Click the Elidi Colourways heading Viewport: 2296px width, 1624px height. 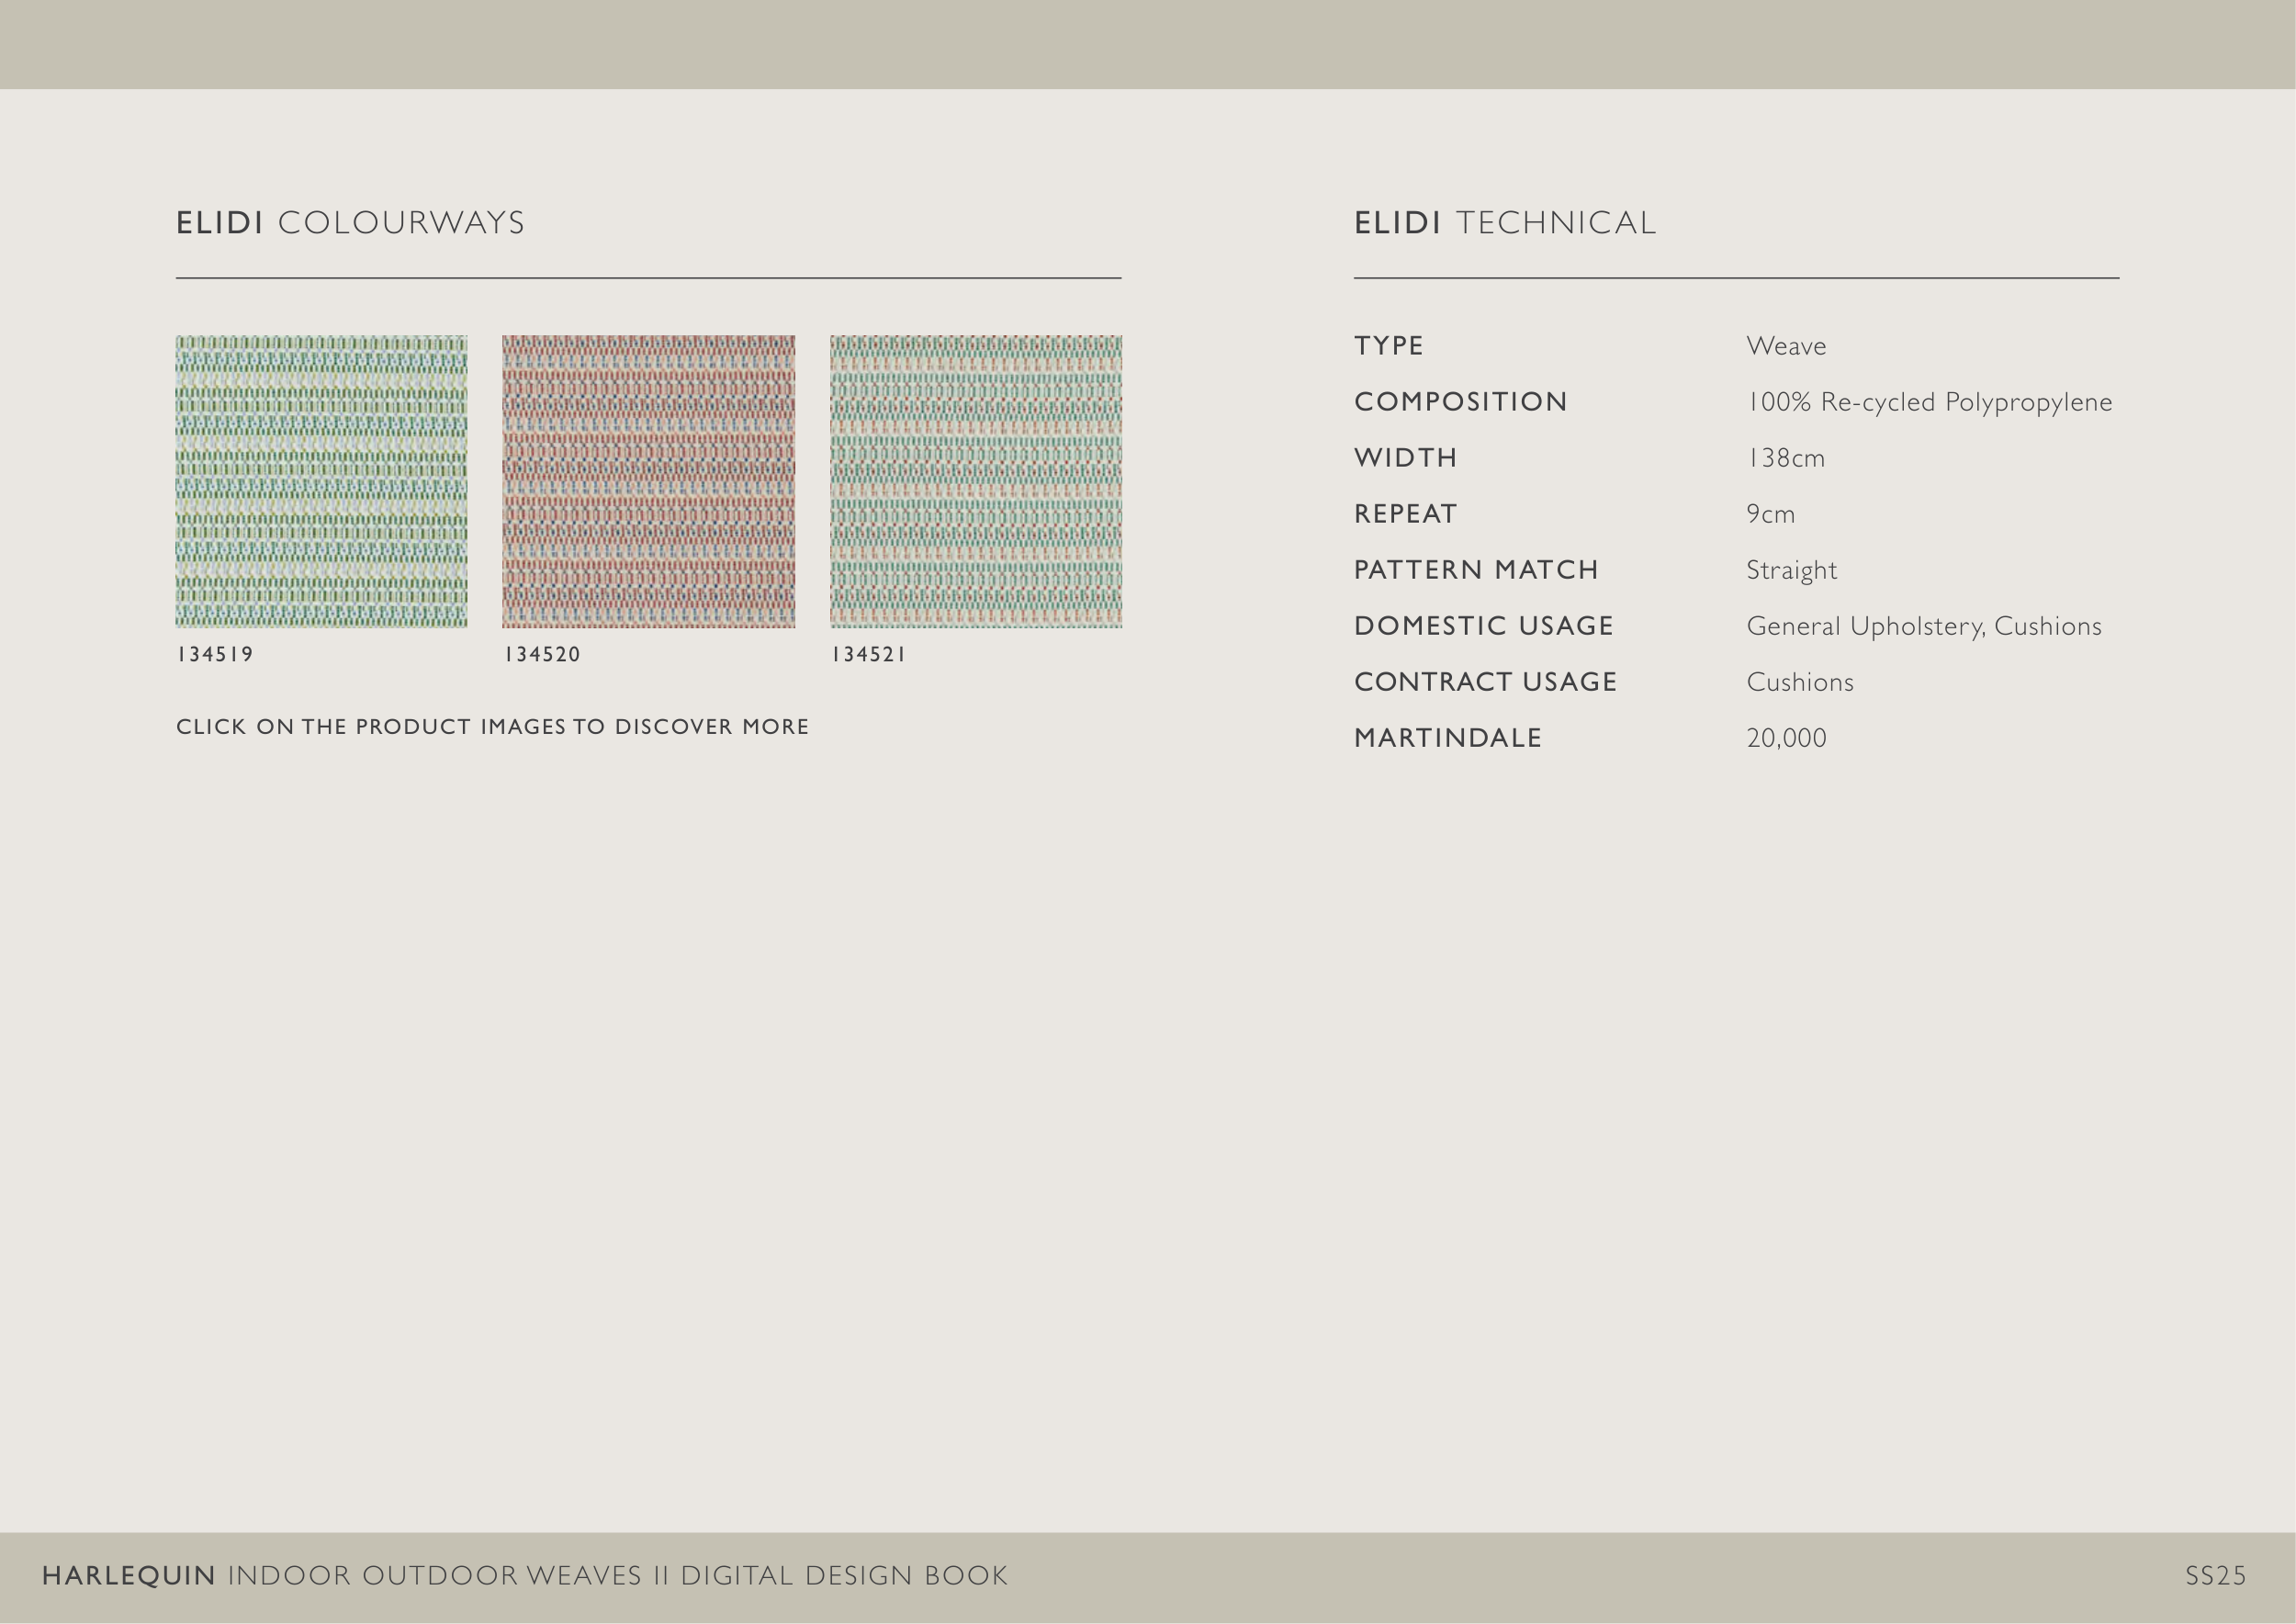coord(350,223)
